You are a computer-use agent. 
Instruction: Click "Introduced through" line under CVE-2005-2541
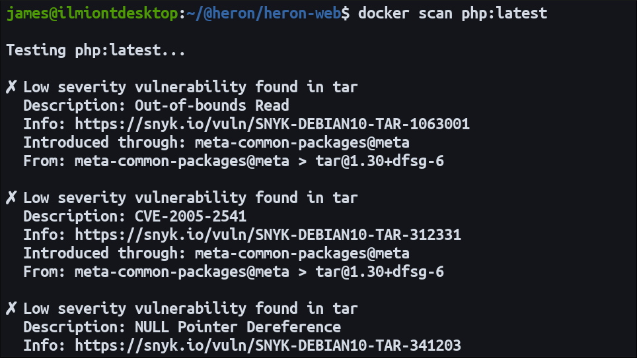coord(216,253)
